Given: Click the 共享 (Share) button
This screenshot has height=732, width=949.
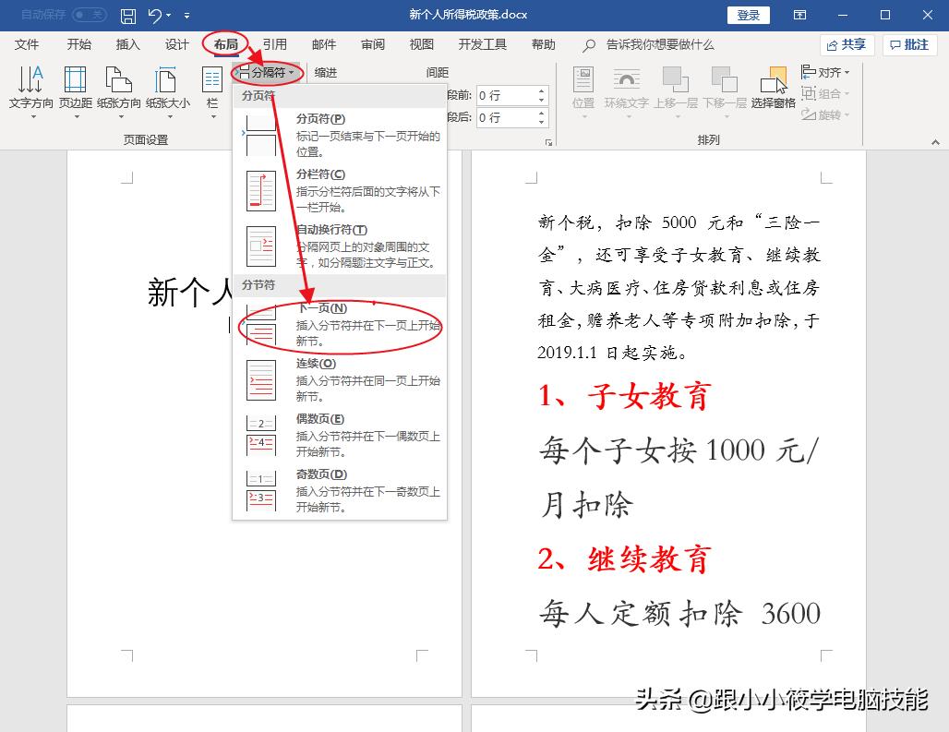Looking at the screenshot, I should 847,44.
